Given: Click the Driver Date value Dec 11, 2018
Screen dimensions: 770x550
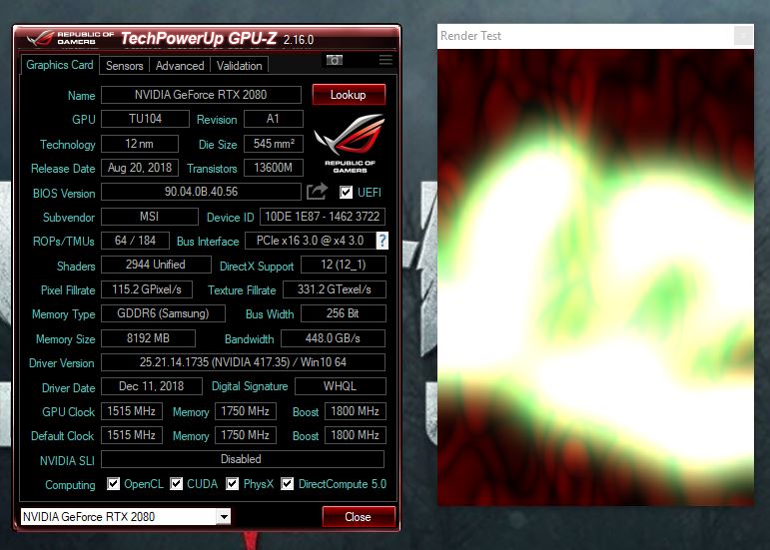Looking at the screenshot, I should (151, 386).
